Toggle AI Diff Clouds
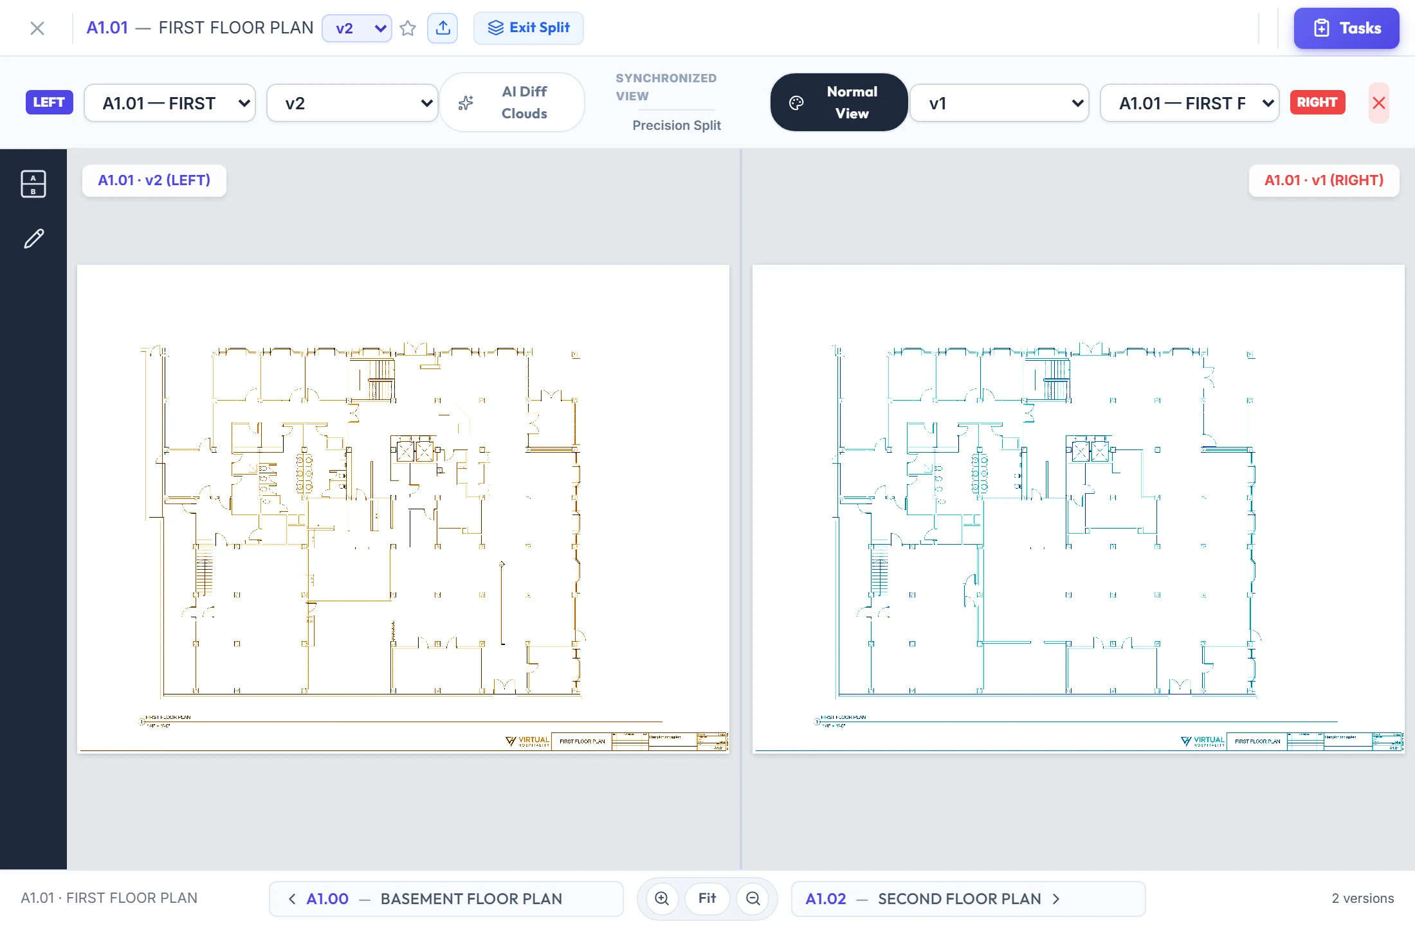Screen dimensions: 1415x926 tap(512, 102)
